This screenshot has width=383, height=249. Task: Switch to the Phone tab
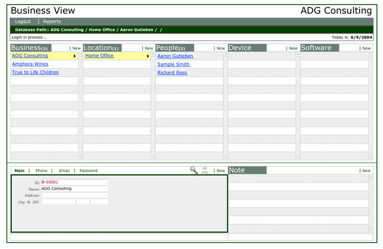pyautogui.click(x=41, y=170)
